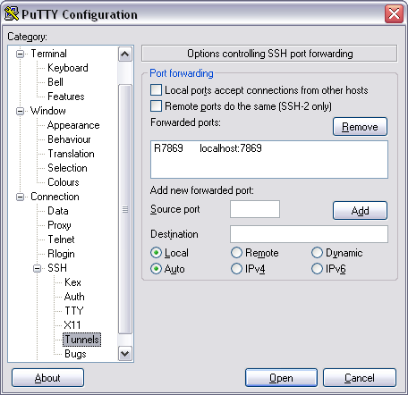Viewport: 408px width, 395px height.
Task: Enable local ports accept connections checkbox
Action: 156,90
